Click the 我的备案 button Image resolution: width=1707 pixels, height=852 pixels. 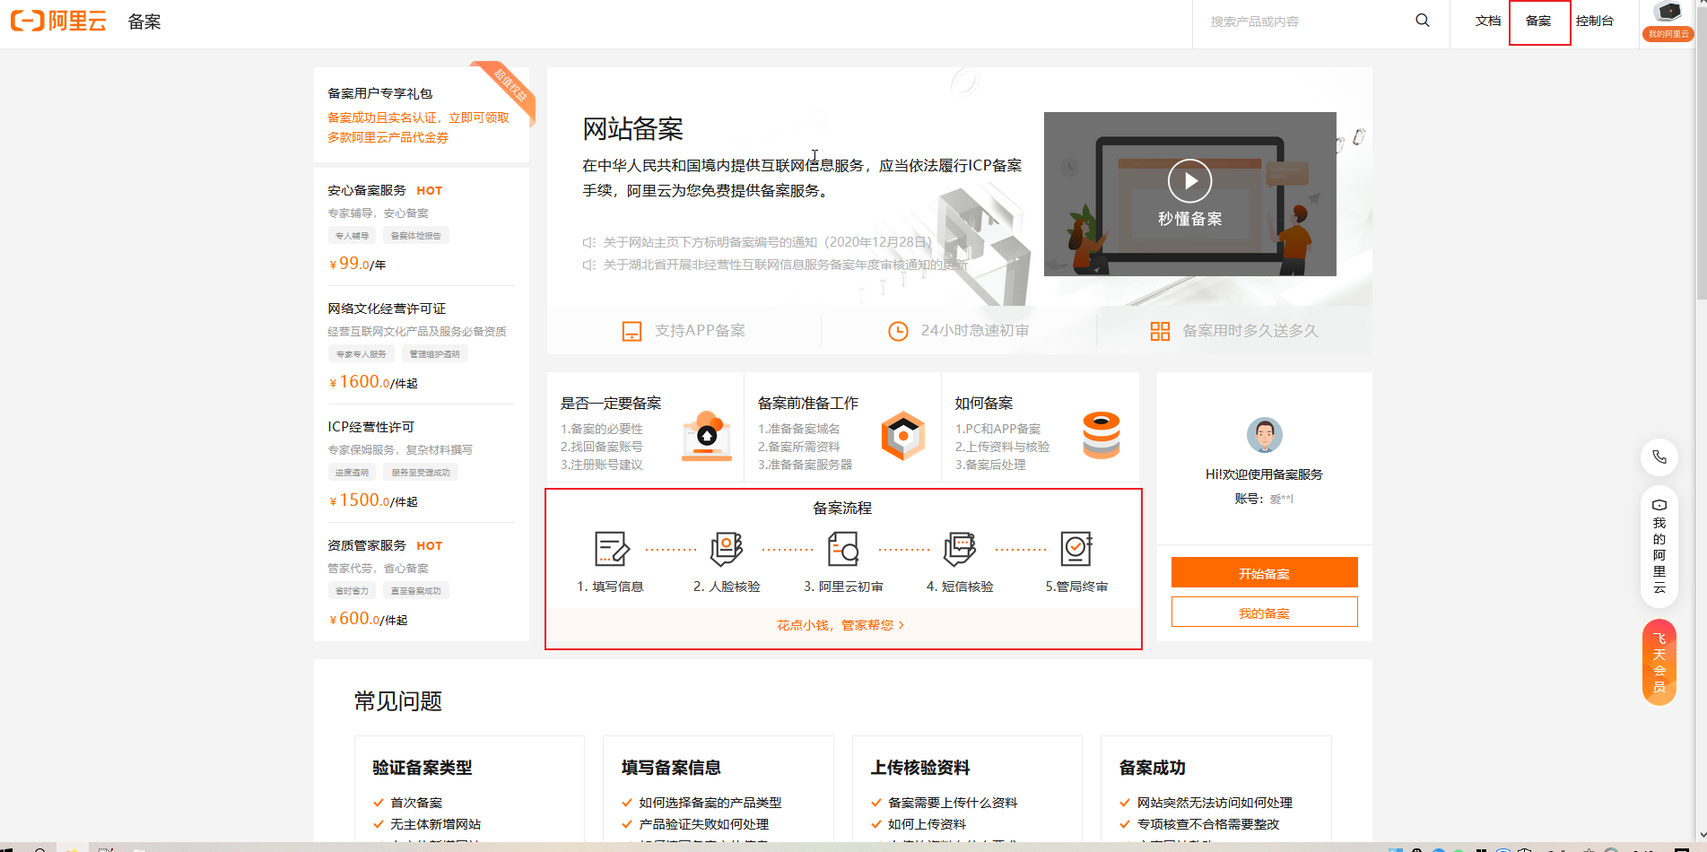1265,613
